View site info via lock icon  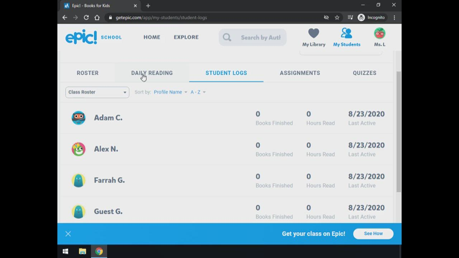pos(110,17)
